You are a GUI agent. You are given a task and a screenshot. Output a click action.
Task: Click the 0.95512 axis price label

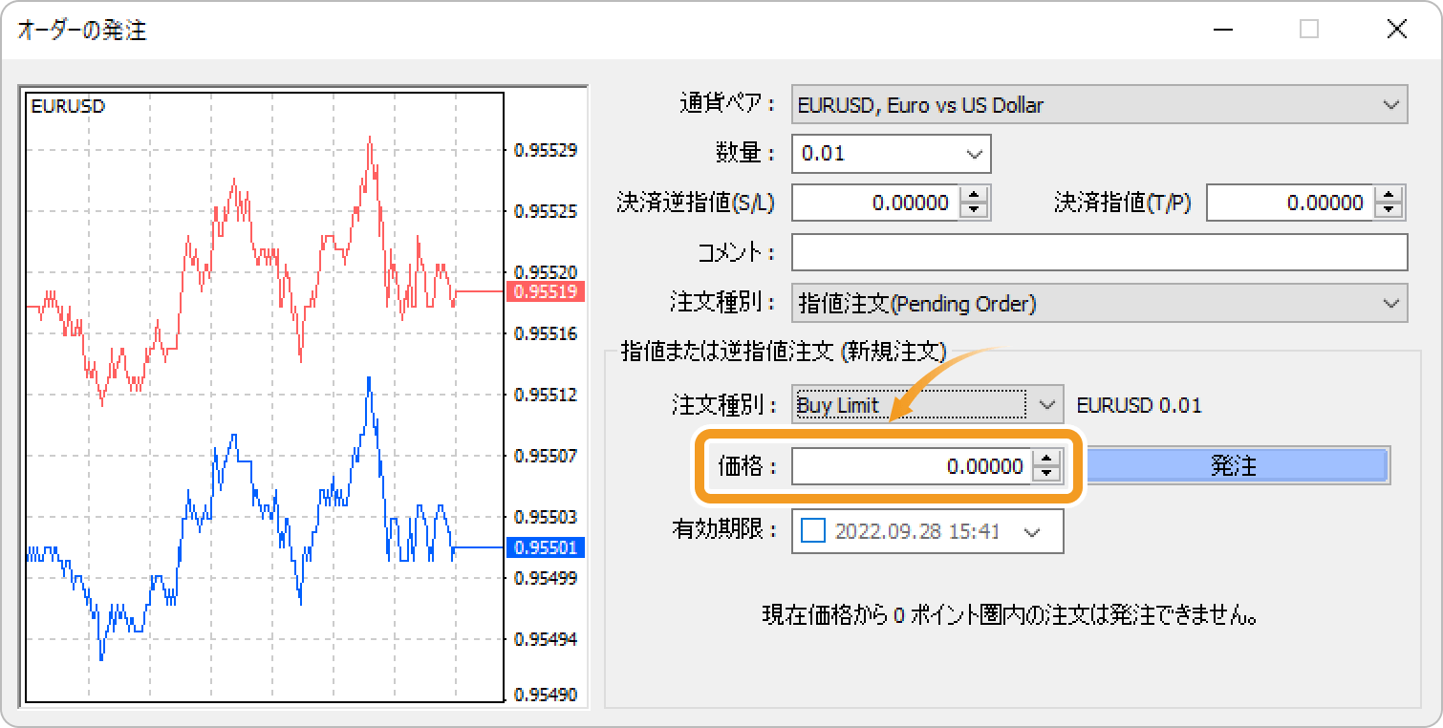[546, 394]
